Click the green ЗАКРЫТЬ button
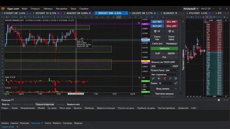The width and height of the screenshot is (230, 129). point(165,49)
